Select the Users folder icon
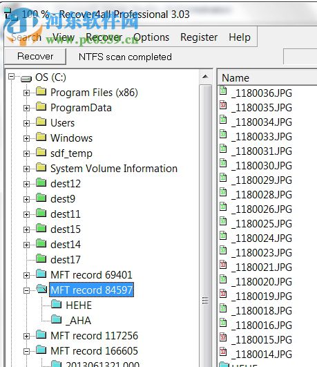This screenshot has height=367, width=317. tap(41, 122)
